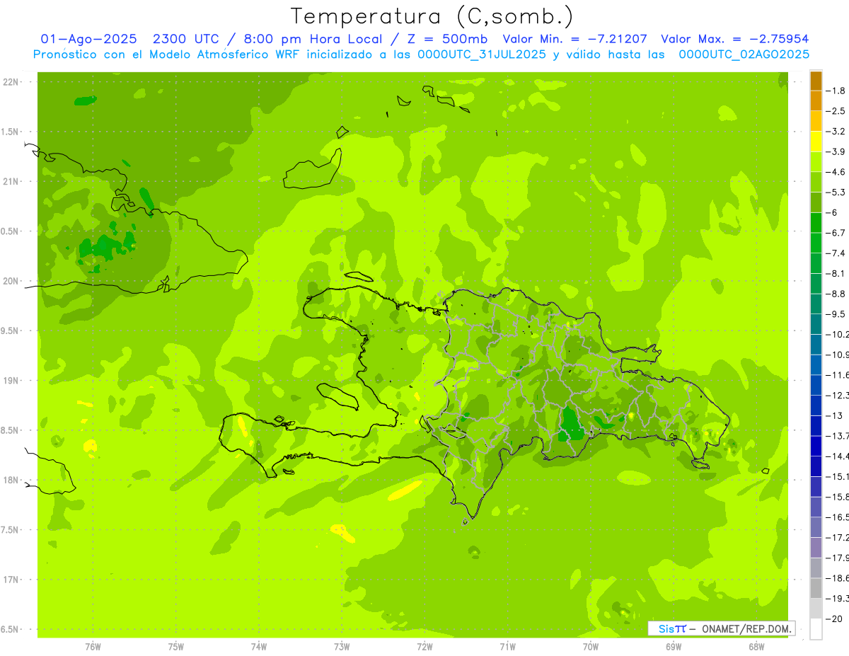Click the -7.4 colorbar value

click(x=836, y=253)
